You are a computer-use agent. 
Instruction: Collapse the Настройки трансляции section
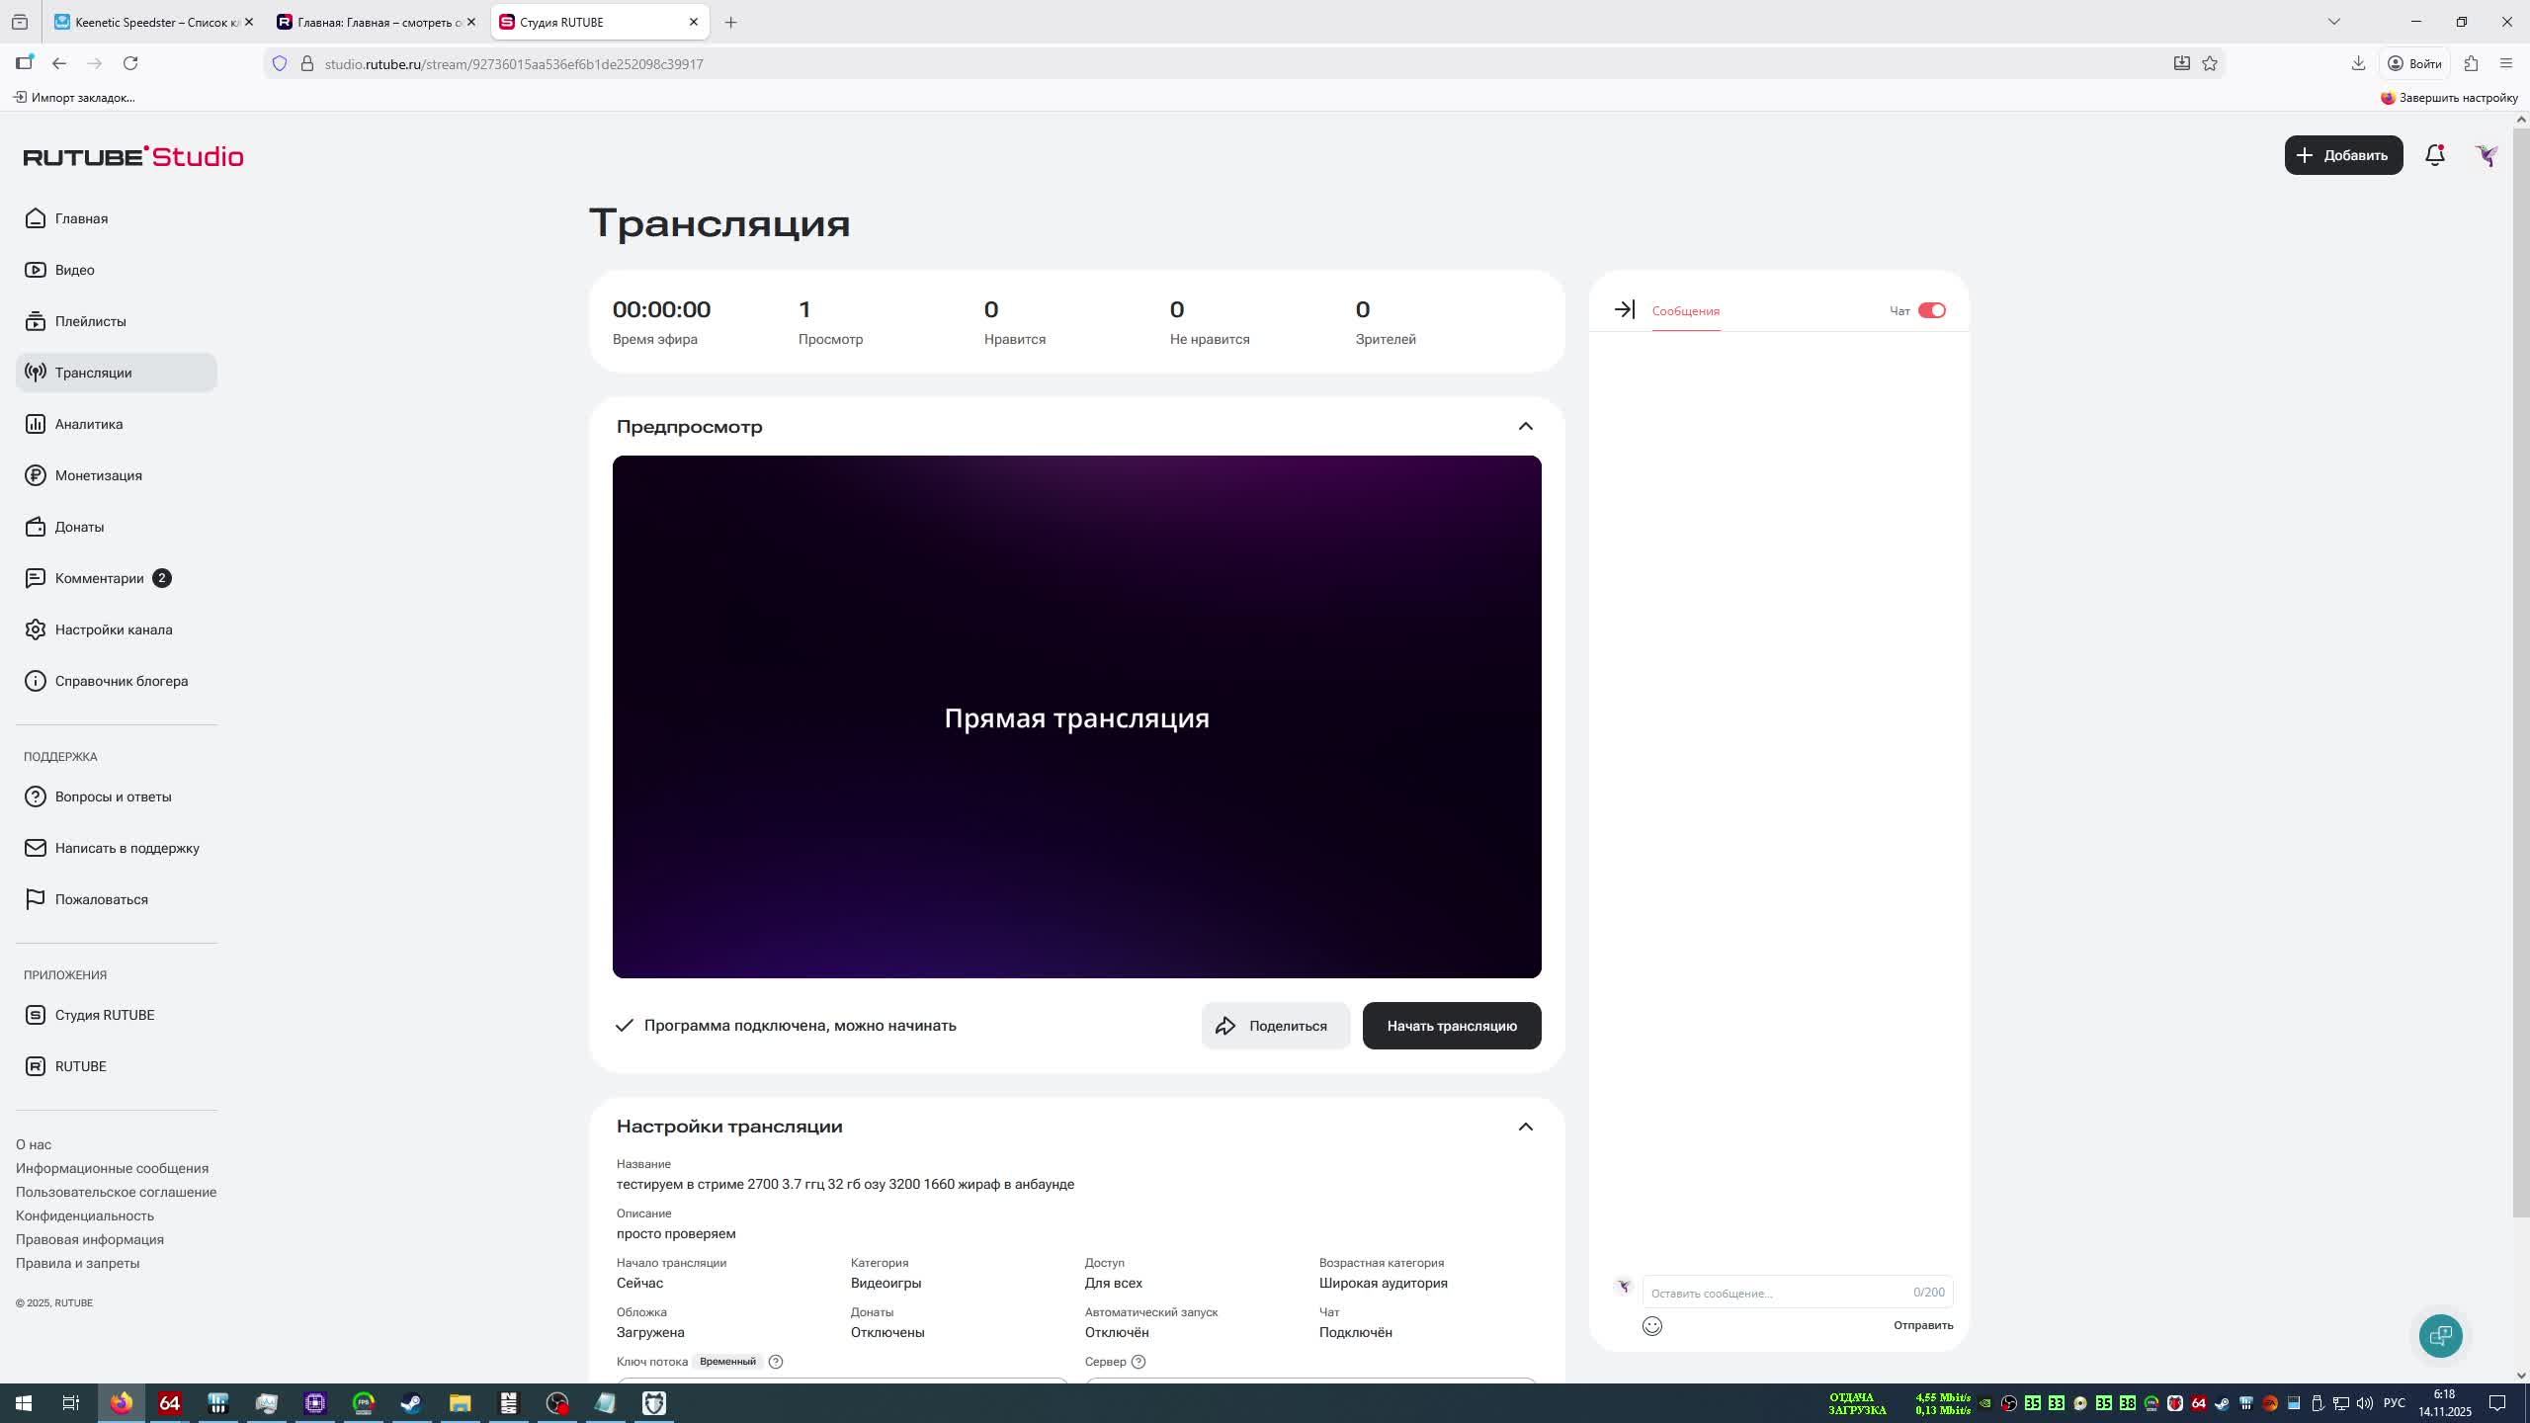coord(1525,1126)
